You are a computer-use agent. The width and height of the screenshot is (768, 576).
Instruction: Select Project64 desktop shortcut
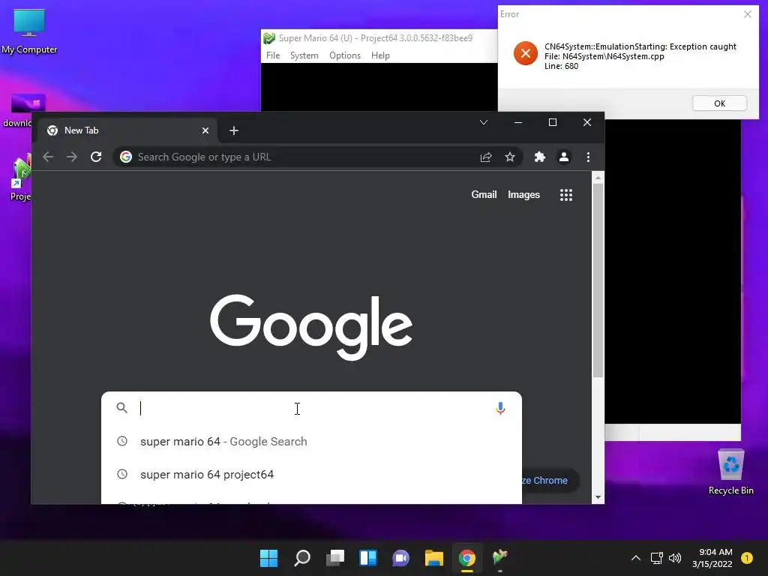tap(20, 177)
